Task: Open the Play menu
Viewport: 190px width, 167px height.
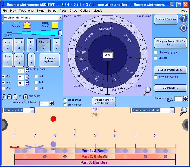Action: tap(13, 11)
